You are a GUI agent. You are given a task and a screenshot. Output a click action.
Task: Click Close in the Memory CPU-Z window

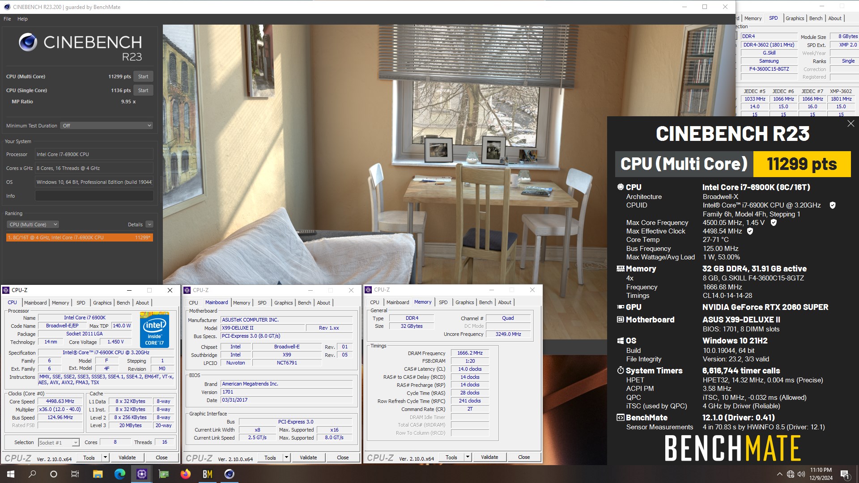524,457
